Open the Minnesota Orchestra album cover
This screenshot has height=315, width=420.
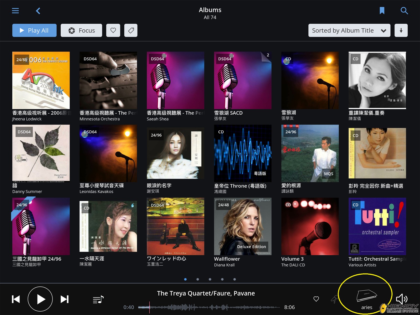108,80
